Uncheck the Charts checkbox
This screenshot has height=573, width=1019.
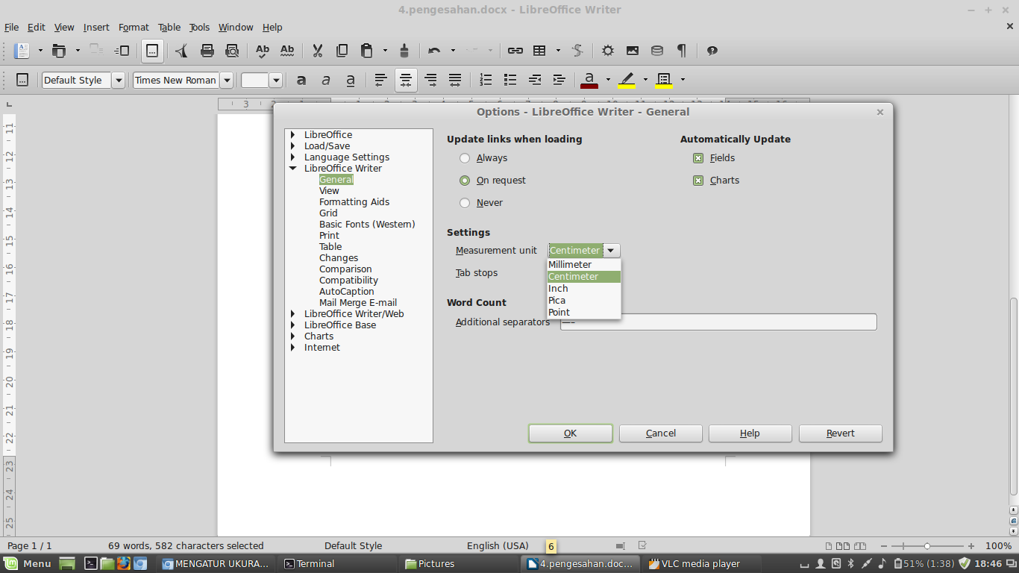pos(698,181)
